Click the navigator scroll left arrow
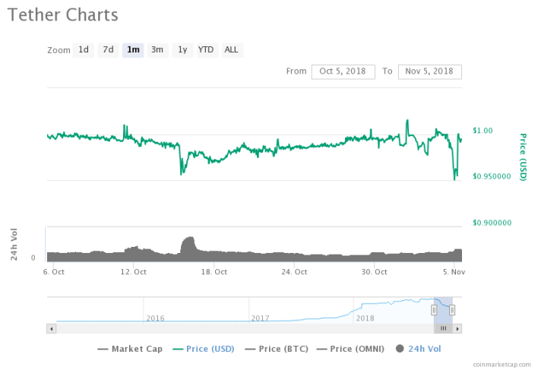The width and height of the screenshot is (538, 370). click(52, 329)
